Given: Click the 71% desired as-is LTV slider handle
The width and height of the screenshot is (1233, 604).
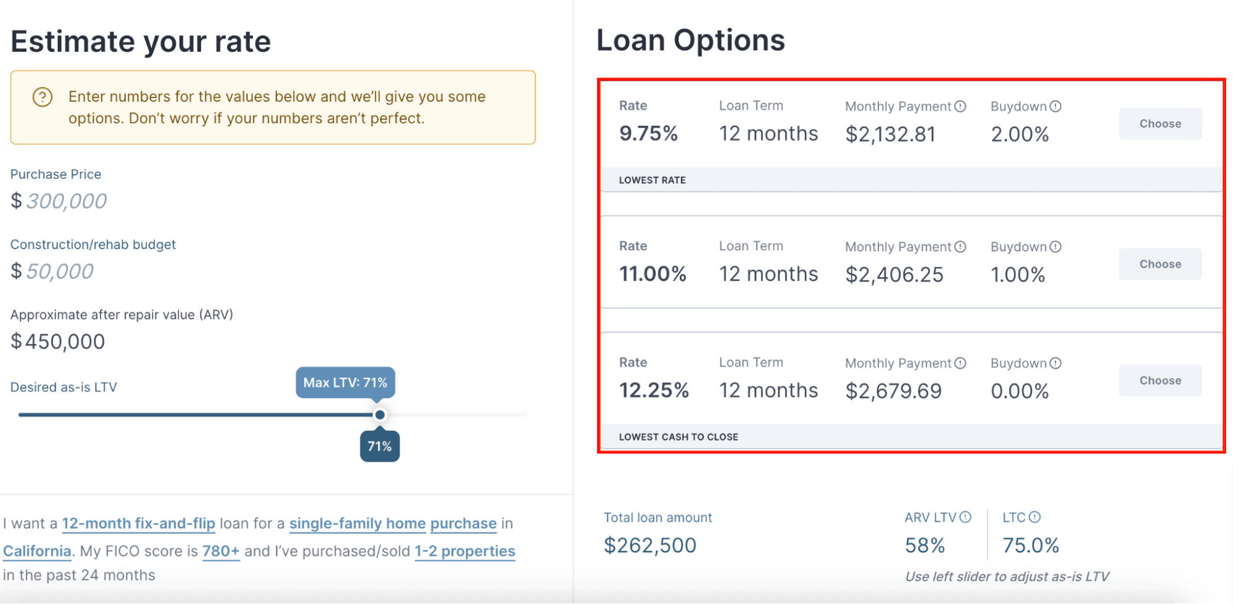Looking at the screenshot, I should 379,415.
